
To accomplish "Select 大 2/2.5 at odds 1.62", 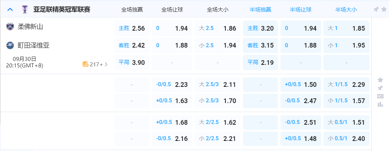I will coord(217,123).
